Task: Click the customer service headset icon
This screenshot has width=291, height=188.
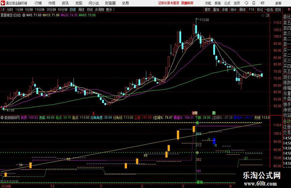Action: (x=246, y=3)
